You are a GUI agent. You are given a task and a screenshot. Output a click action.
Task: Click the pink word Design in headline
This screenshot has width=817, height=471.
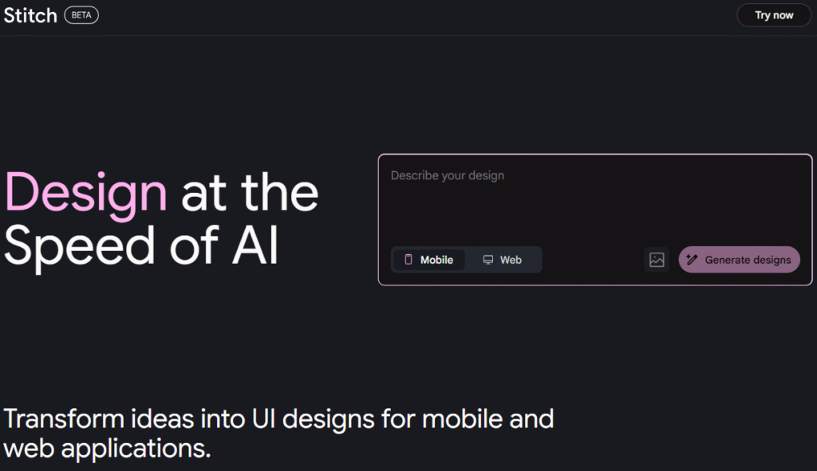(85, 194)
